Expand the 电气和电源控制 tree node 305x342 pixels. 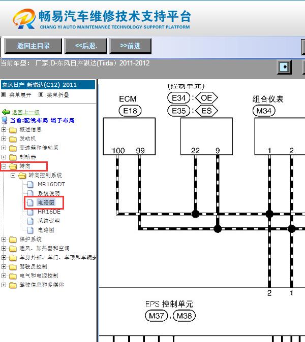4,276
